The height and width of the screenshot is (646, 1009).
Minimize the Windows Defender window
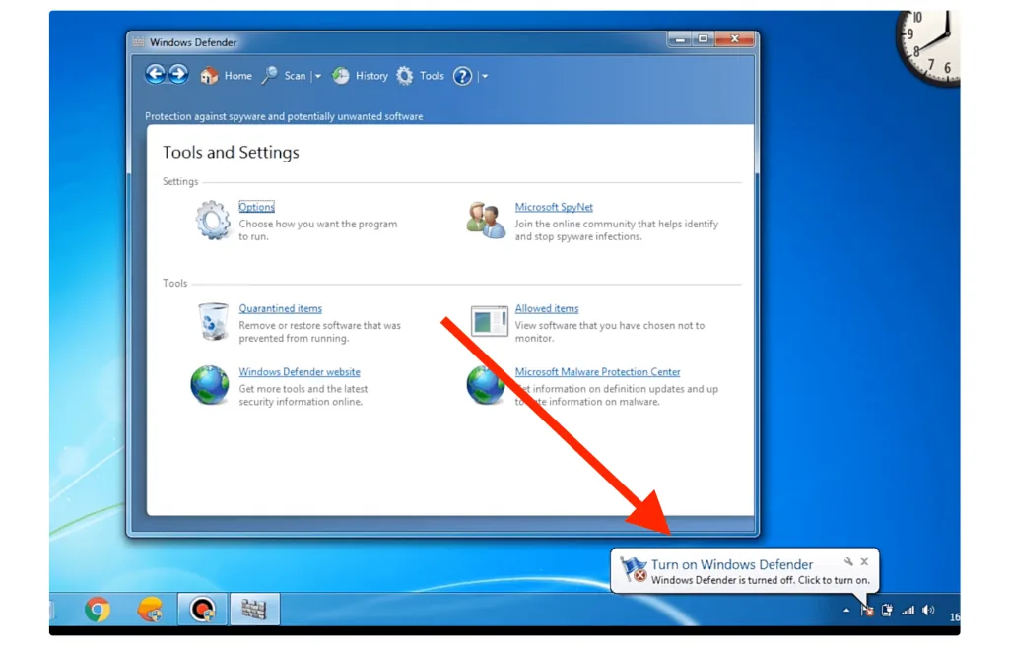tap(680, 39)
